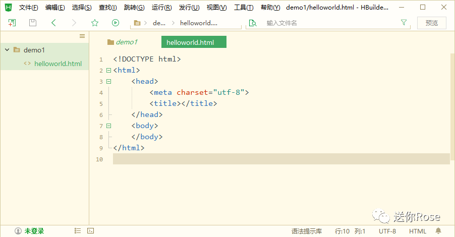
Task: Click the helloworld.... breadcrumb segment
Action: coord(198,23)
